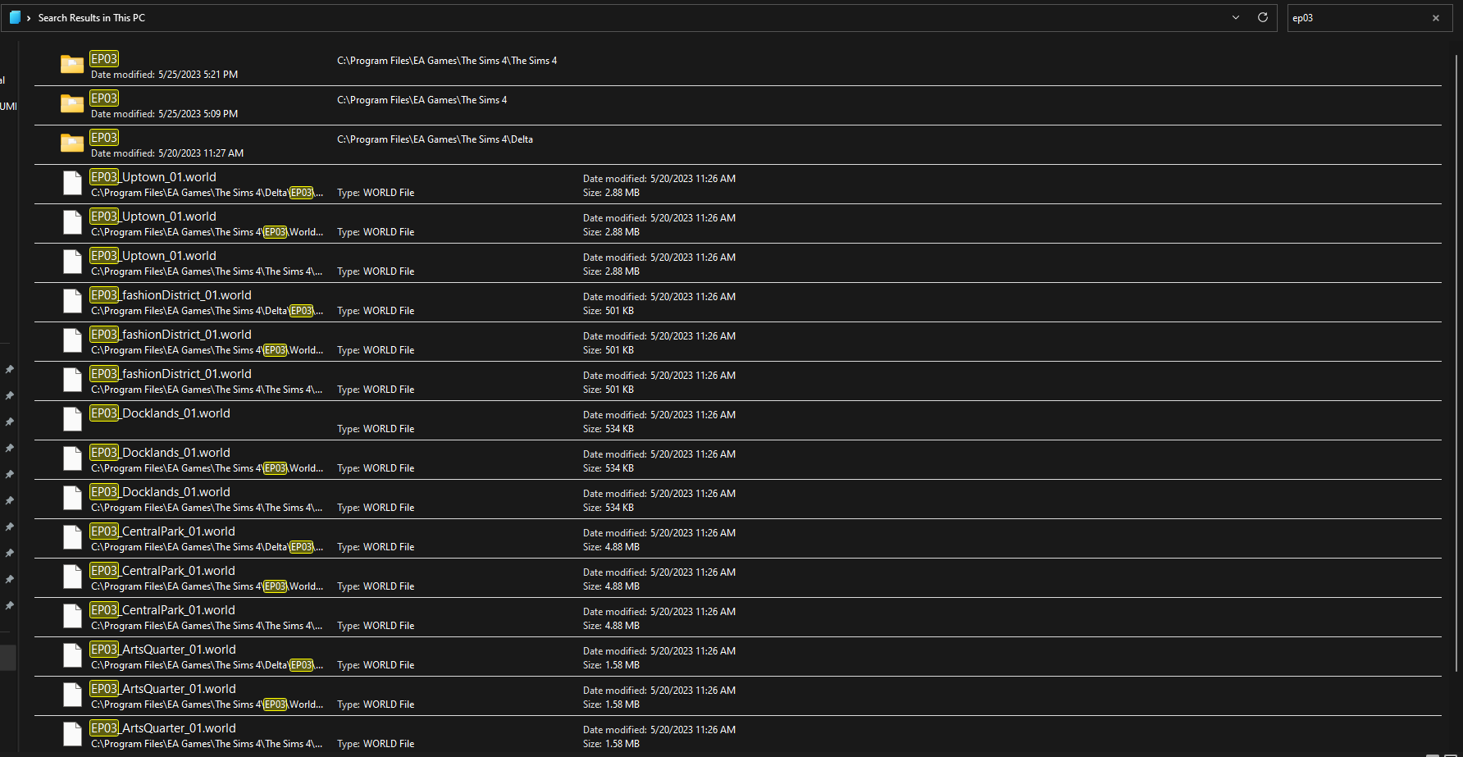Select file icon of EP03_Uptown_01.world in Delta path
The width and height of the screenshot is (1463, 757).
pos(72,183)
